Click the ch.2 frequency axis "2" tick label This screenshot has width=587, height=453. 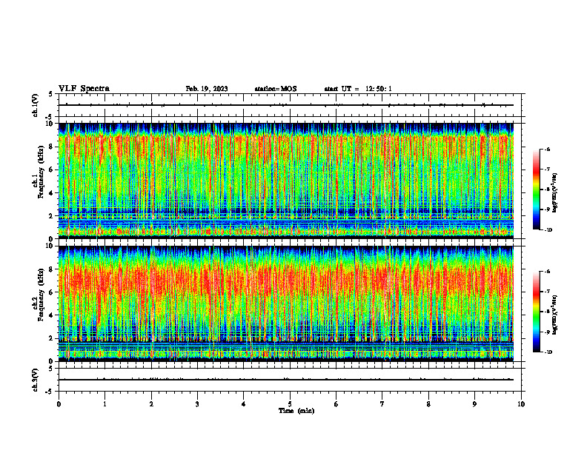(52, 338)
